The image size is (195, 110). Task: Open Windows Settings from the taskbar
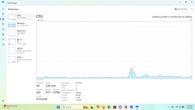click(126, 107)
